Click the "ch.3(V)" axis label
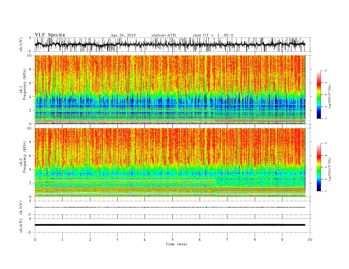The width and height of the screenshot is (349, 269). pos(21,208)
